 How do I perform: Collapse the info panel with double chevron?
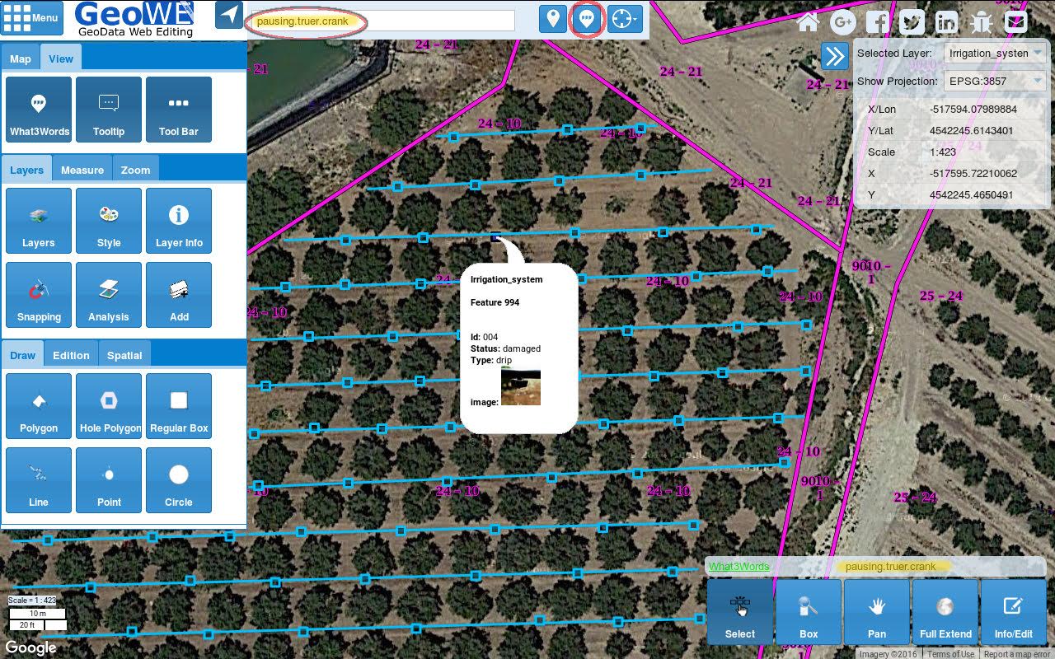[834, 56]
